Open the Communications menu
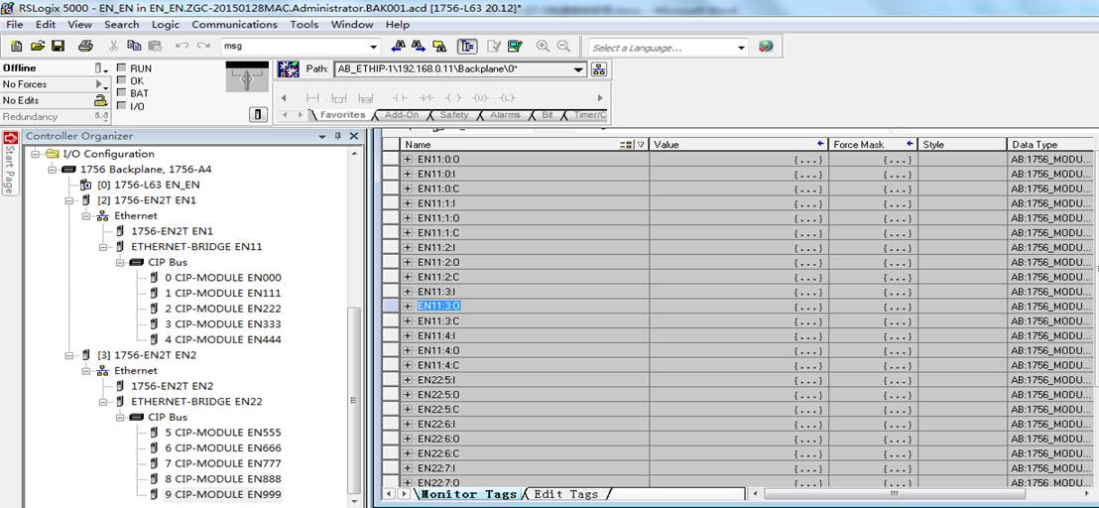This screenshot has height=508, width=1099. pyautogui.click(x=235, y=25)
